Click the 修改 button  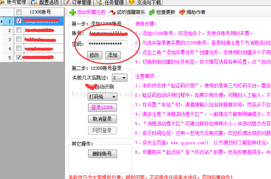click(x=95, y=55)
